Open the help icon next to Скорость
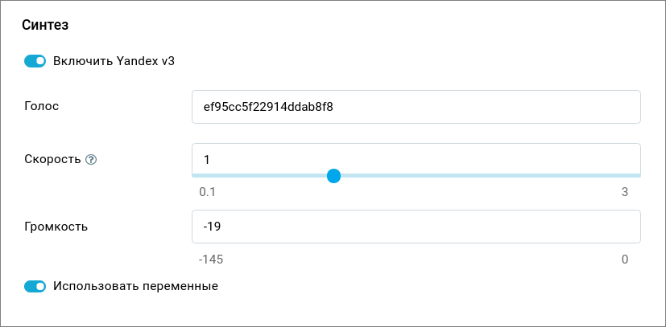Image resolution: width=666 pixels, height=327 pixels. [x=91, y=159]
